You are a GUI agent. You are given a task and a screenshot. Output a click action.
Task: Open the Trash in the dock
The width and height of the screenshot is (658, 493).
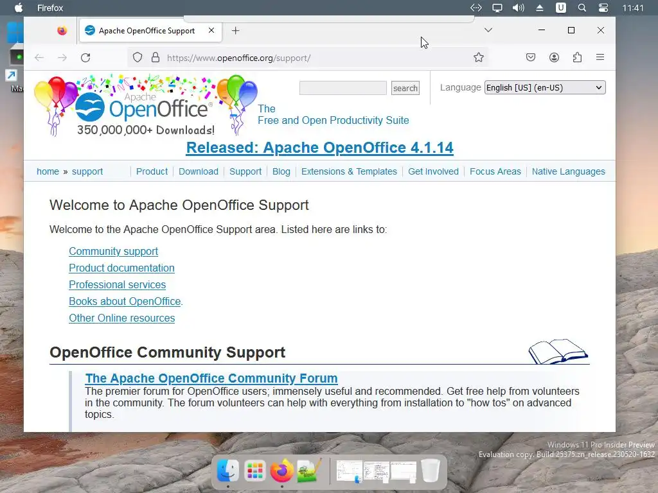point(430,471)
